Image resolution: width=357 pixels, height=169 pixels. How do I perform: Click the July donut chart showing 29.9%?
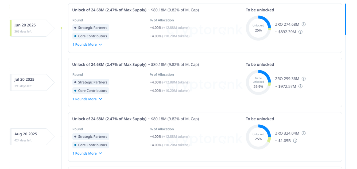tap(258, 82)
